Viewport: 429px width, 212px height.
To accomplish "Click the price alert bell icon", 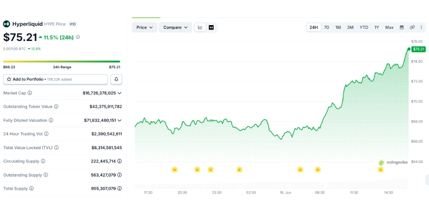I will click(x=116, y=79).
